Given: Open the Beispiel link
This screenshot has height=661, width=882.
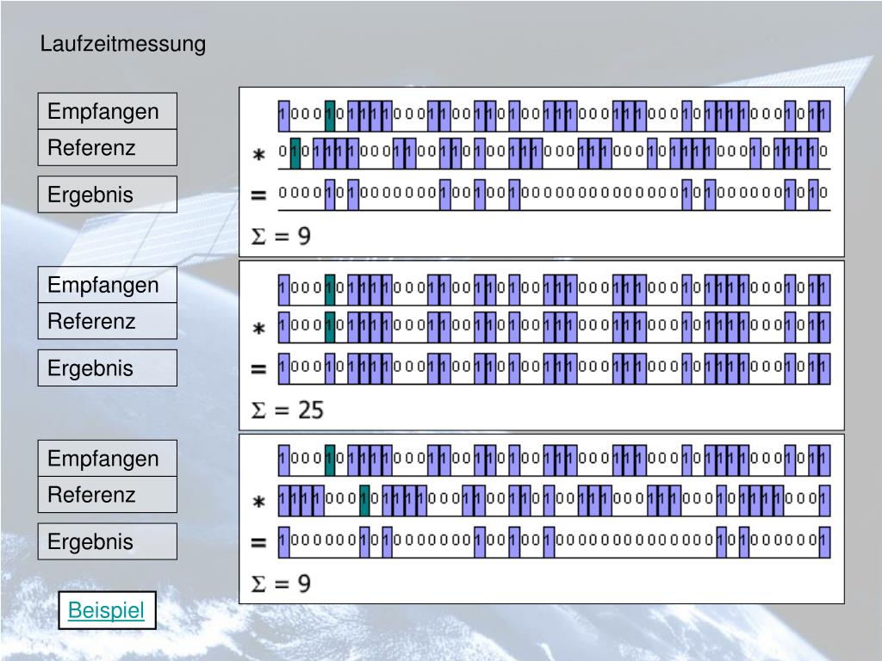Looking at the screenshot, I should pos(106,610).
